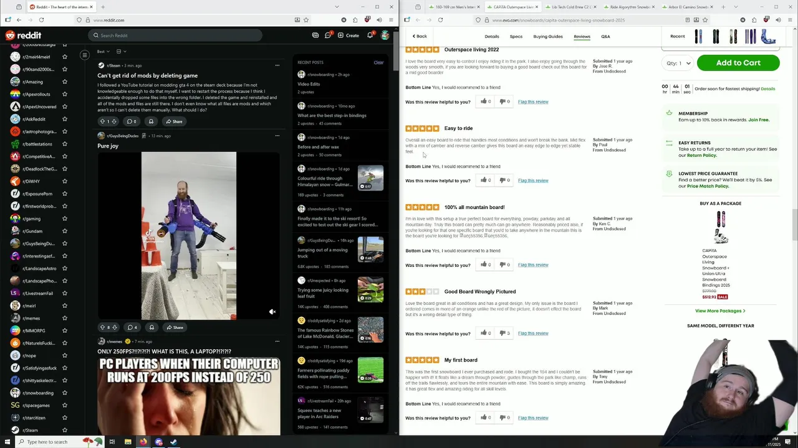Unmute the 'Pure joy' video
Image resolution: width=798 pixels, height=448 pixels.
272,312
